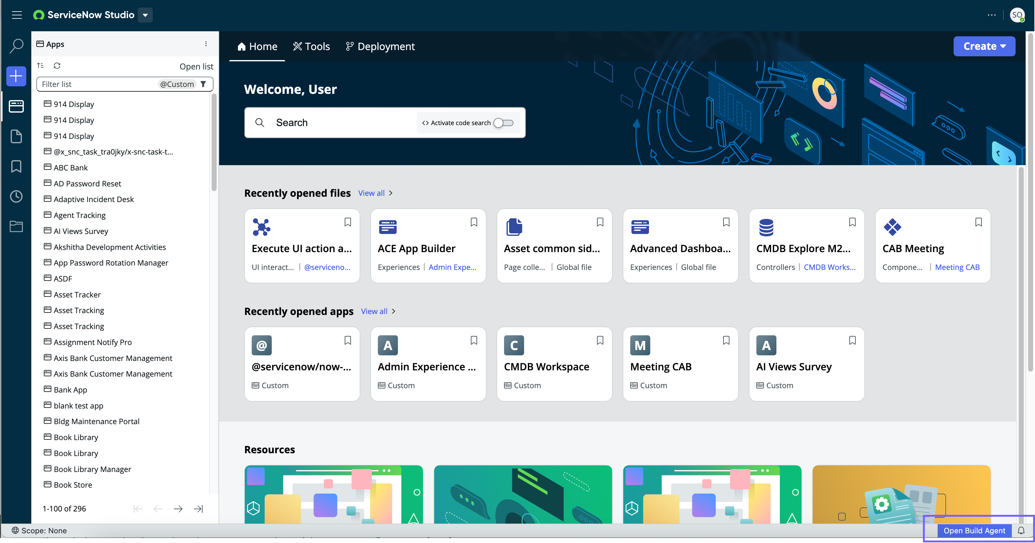Open the Recent history clock icon in sidebar

pyautogui.click(x=16, y=196)
